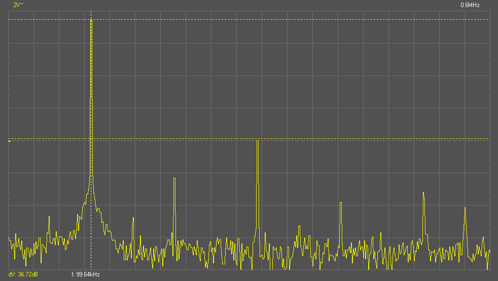Select the upper yellow dashed horizontal cursor

[254, 19]
